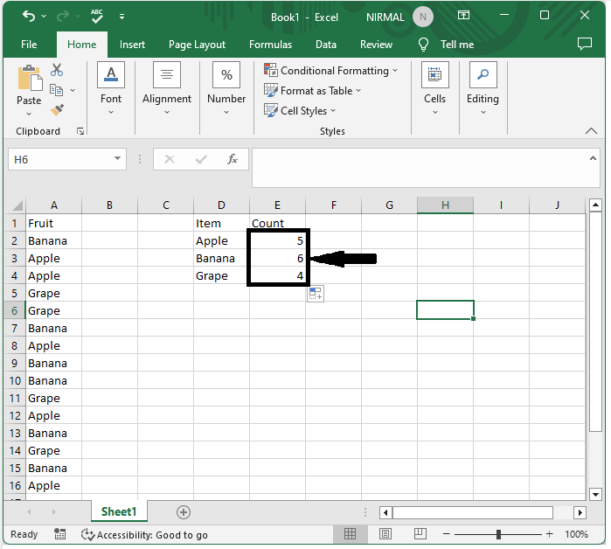
Task: Expand the formula bar with the chevron
Action: [593, 158]
